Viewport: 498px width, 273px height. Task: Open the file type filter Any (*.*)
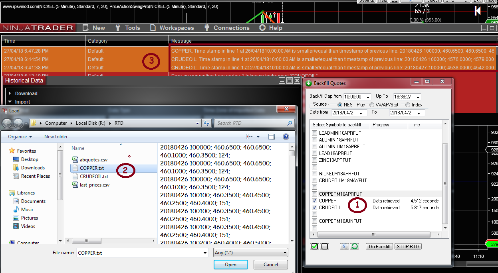(x=251, y=253)
